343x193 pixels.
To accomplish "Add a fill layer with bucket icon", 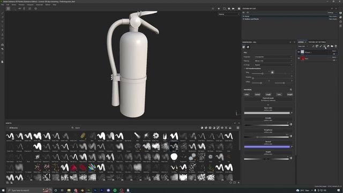I will point(324,46).
